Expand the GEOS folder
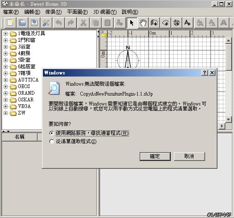Image resolution: width=234 pixels, height=218 pixels. tap(5, 86)
